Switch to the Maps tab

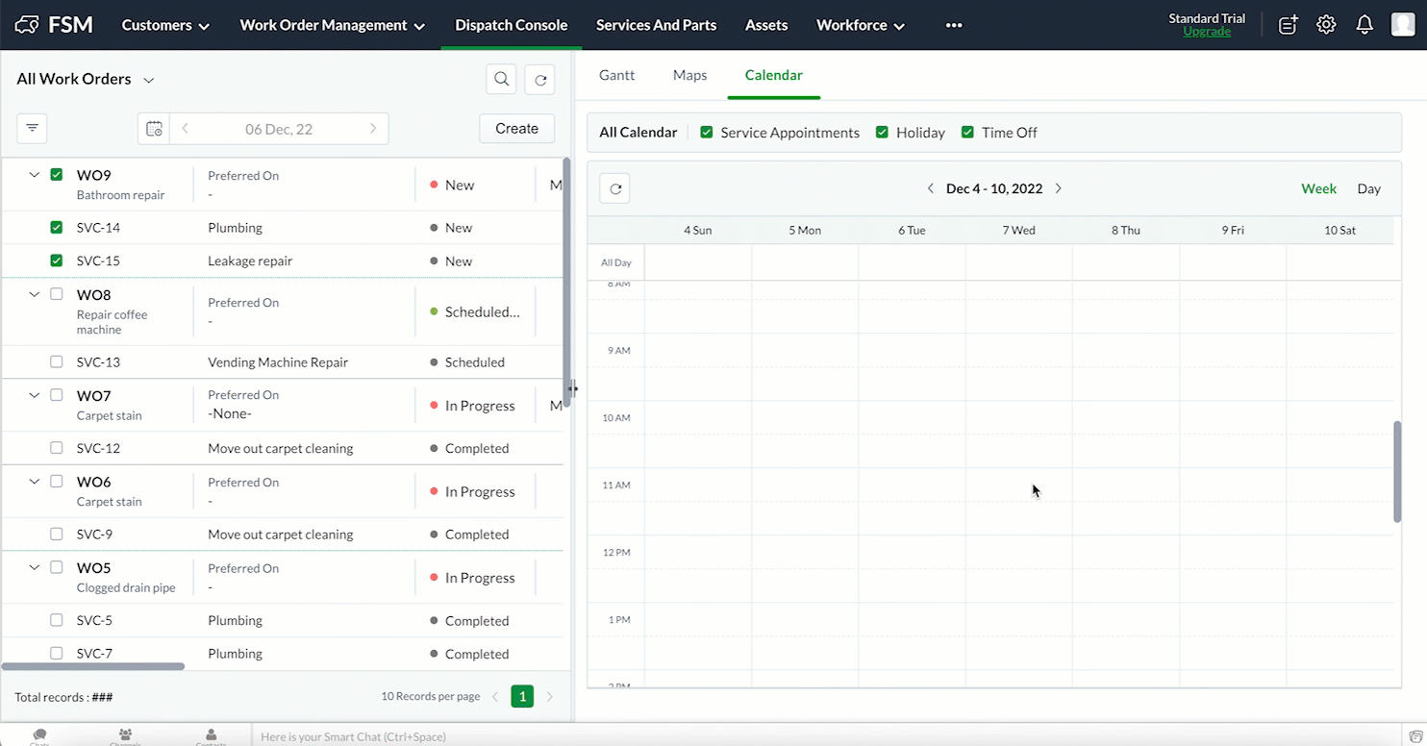(689, 75)
